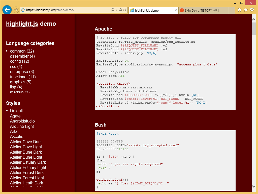The height and width of the screenshot is (194, 258).
Task: Click the security lock icon
Action: 121,10
